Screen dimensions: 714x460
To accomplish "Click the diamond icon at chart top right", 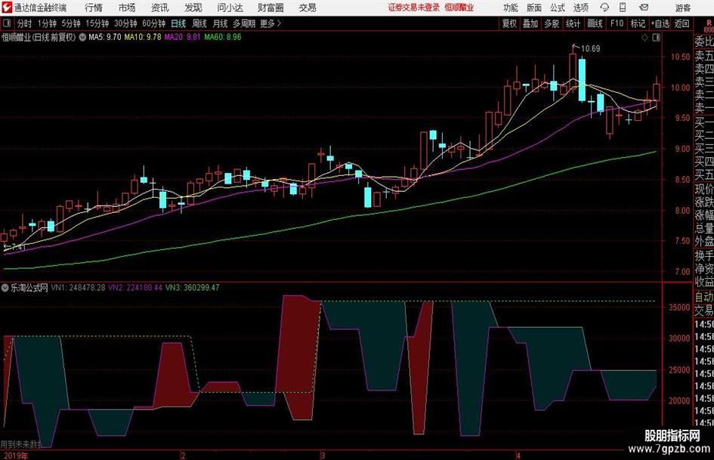I will tap(644, 38).
